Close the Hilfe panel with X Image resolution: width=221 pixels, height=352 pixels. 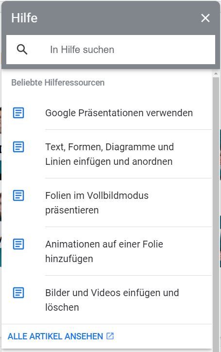point(205,18)
